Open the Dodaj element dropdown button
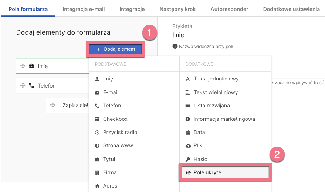The image size is (325, 192). (116, 49)
